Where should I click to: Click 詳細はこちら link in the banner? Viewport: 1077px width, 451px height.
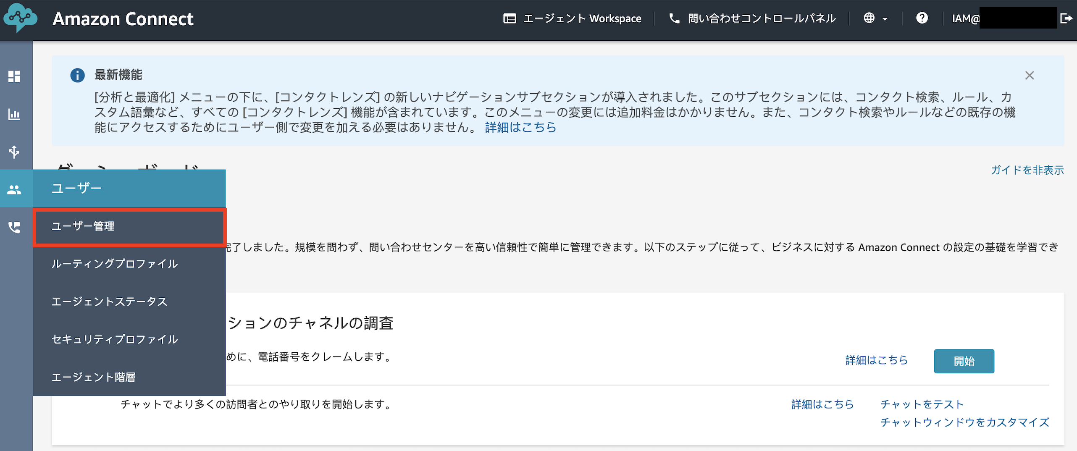click(x=520, y=127)
